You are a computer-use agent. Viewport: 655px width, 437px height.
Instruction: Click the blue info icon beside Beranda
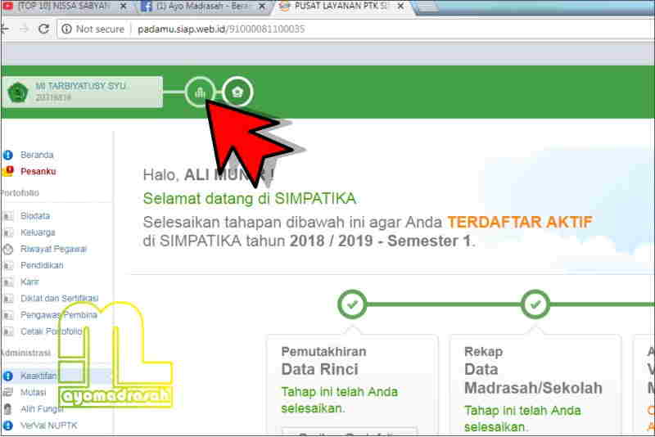(x=7, y=155)
